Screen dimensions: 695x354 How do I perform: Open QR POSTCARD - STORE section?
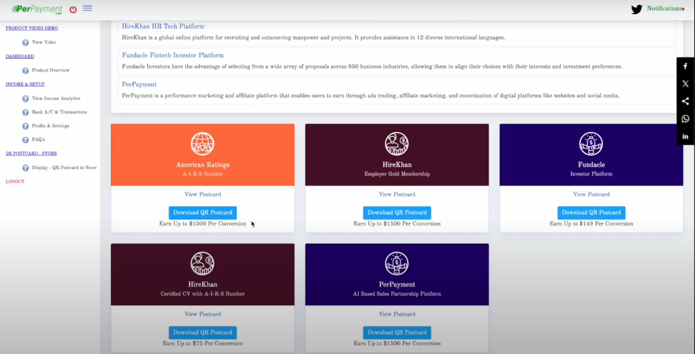tap(31, 153)
